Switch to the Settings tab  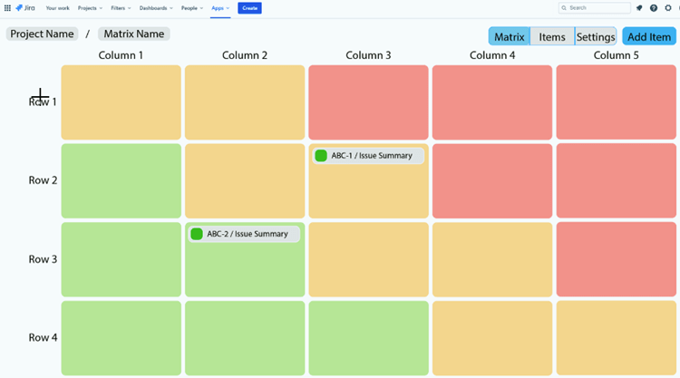coord(596,37)
